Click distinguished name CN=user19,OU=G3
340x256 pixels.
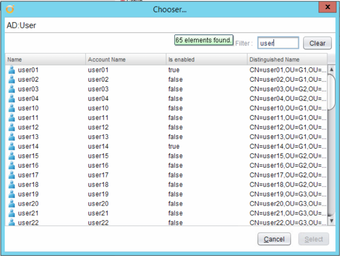288,194
